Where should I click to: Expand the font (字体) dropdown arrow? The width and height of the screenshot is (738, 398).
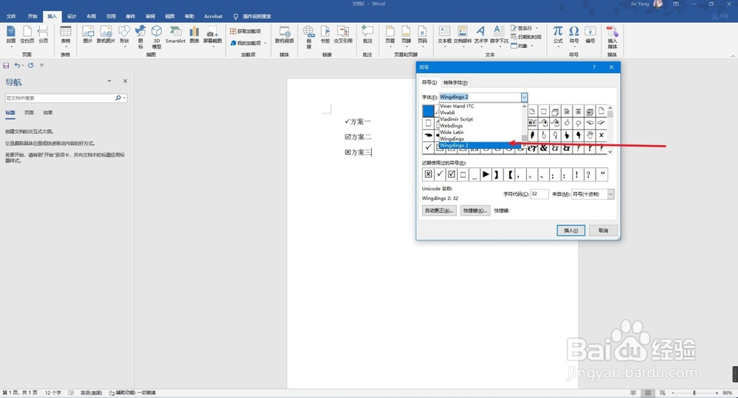tap(524, 97)
